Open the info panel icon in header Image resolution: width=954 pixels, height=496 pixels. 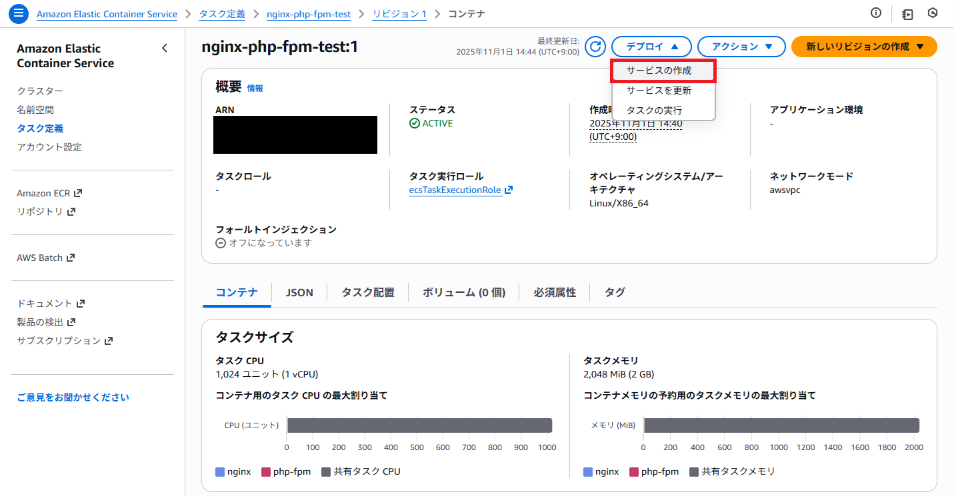tap(876, 13)
